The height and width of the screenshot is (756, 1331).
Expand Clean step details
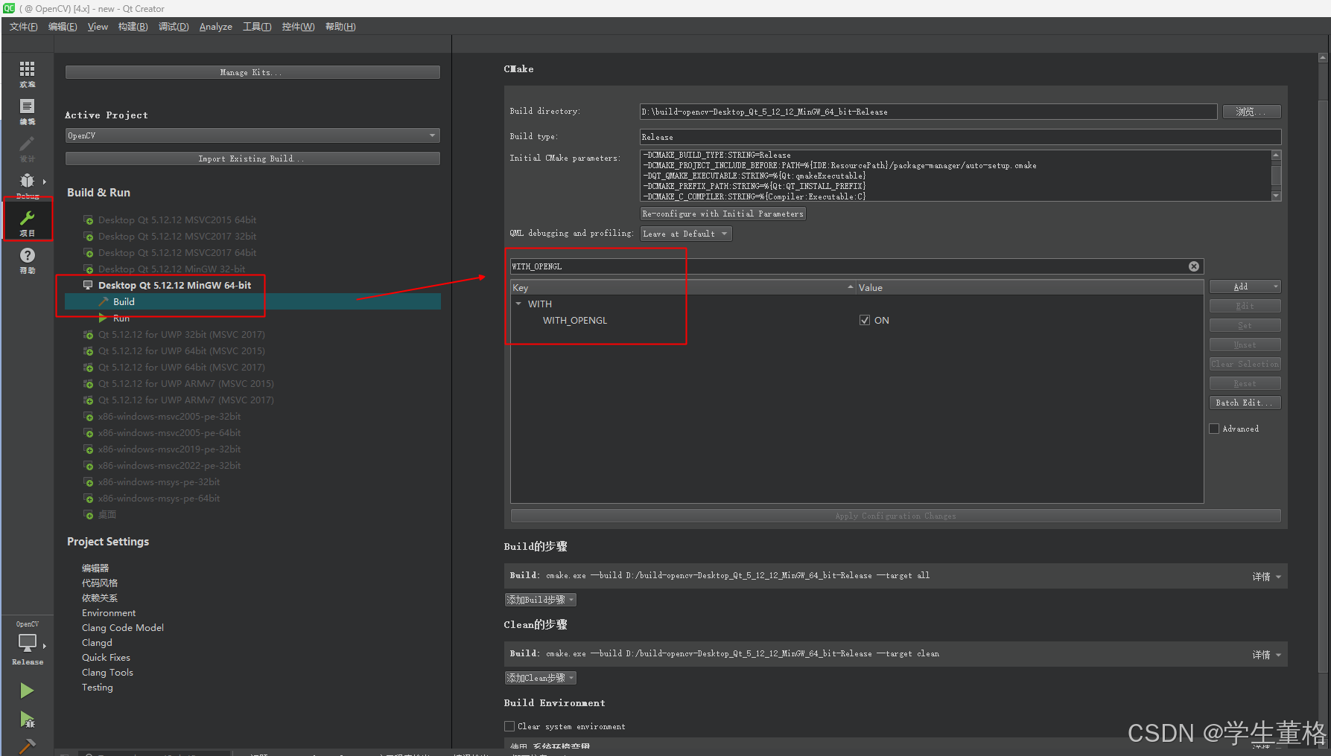tap(1266, 655)
